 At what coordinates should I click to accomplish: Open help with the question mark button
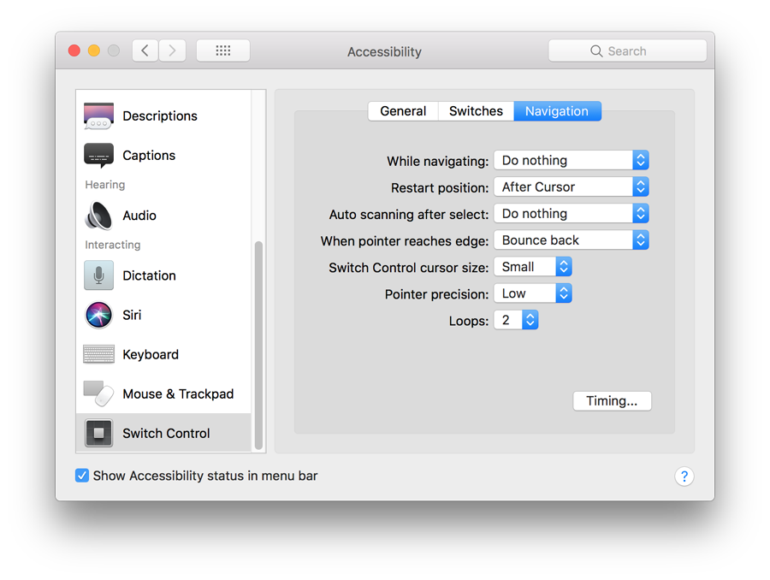tap(684, 476)
